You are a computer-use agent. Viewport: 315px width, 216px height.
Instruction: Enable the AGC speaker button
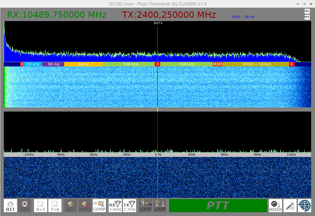(71, 206)
